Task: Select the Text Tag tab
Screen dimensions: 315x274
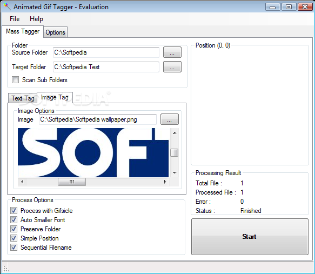Action: coord(23,98)
